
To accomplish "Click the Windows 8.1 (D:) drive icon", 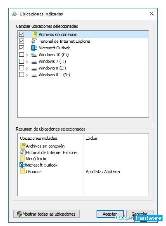I will click(34, 75).
